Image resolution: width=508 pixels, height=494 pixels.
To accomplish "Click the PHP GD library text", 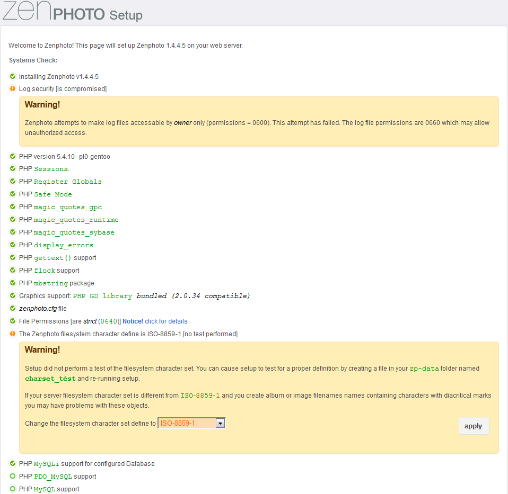I will (x=102, y=296).
